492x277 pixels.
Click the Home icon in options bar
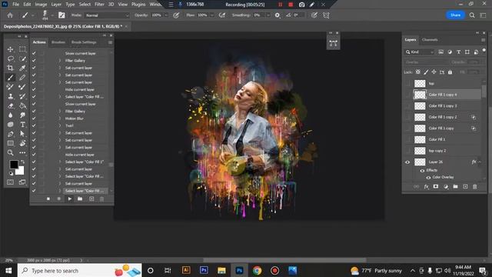(x=10, y=15)
